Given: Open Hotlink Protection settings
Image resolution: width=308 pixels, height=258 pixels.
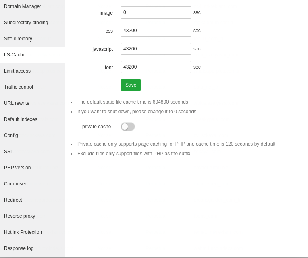Looking at the screenshot, I should [x=23, y=232].
